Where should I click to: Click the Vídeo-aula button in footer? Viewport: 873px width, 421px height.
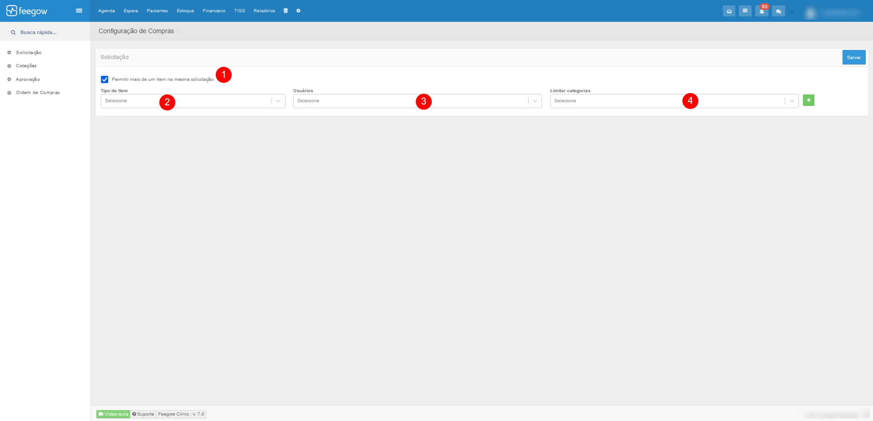(x=113, y=414)
